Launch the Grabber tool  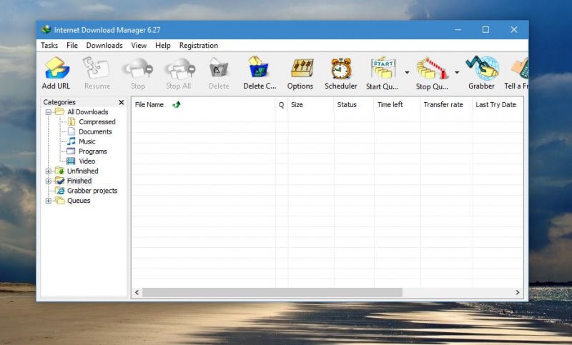(x=481, y=69)
